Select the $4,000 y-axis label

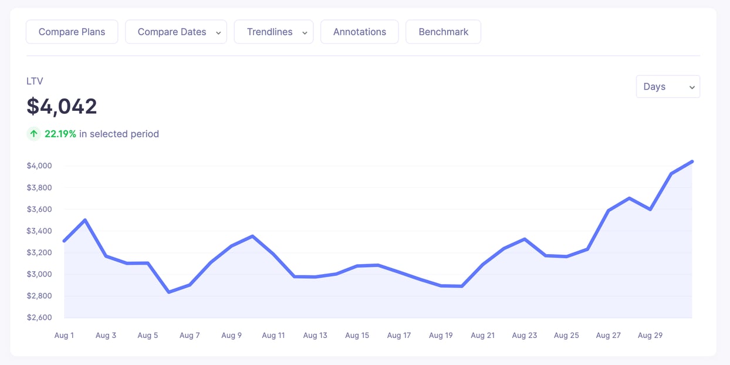coord(39,165)
